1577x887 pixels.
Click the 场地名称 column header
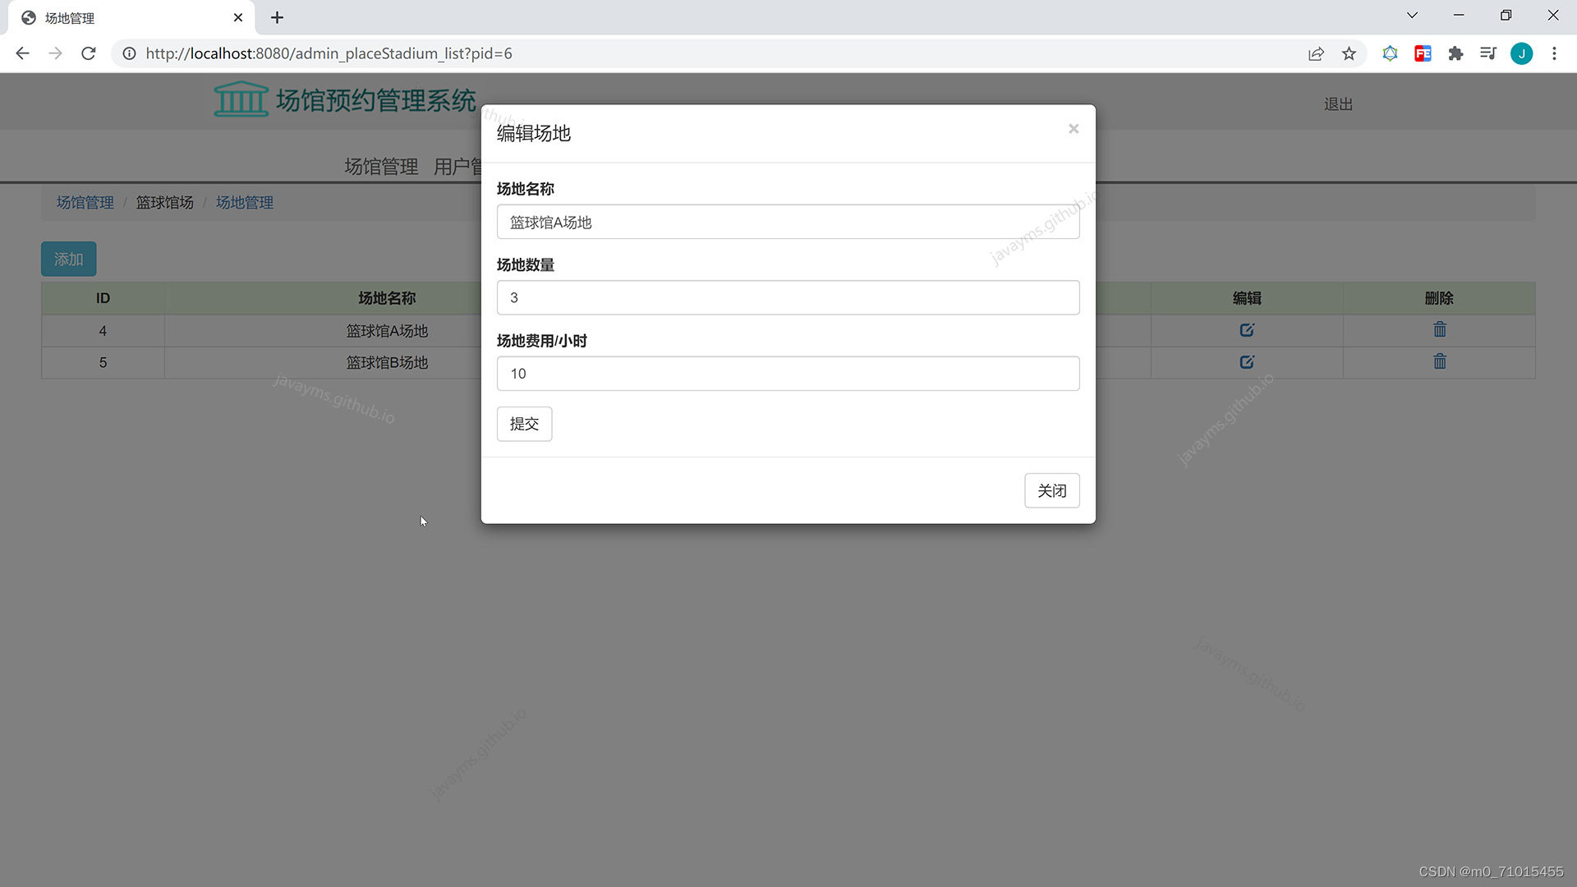coord(387,298)
